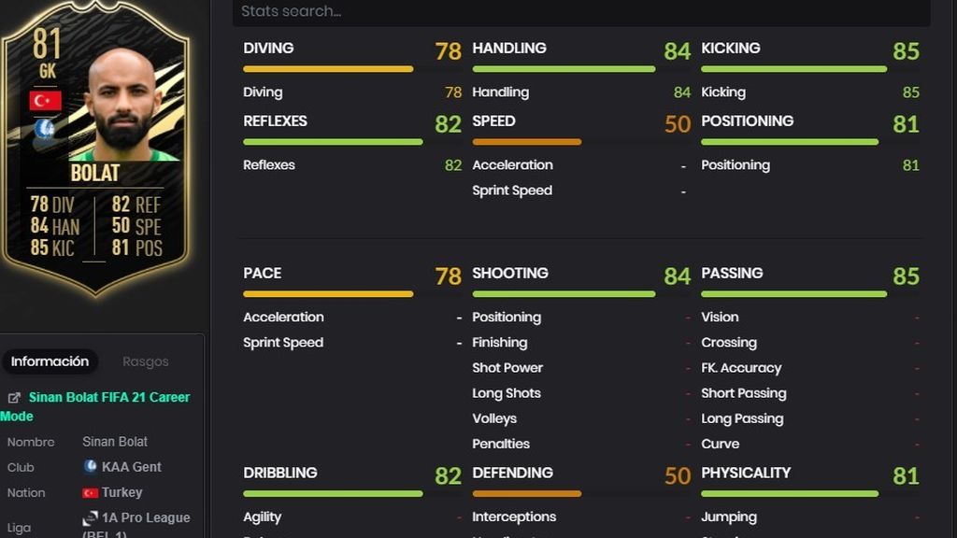Click the 1A Pro League text
This screenshot has height=538, width=957.
146,517
